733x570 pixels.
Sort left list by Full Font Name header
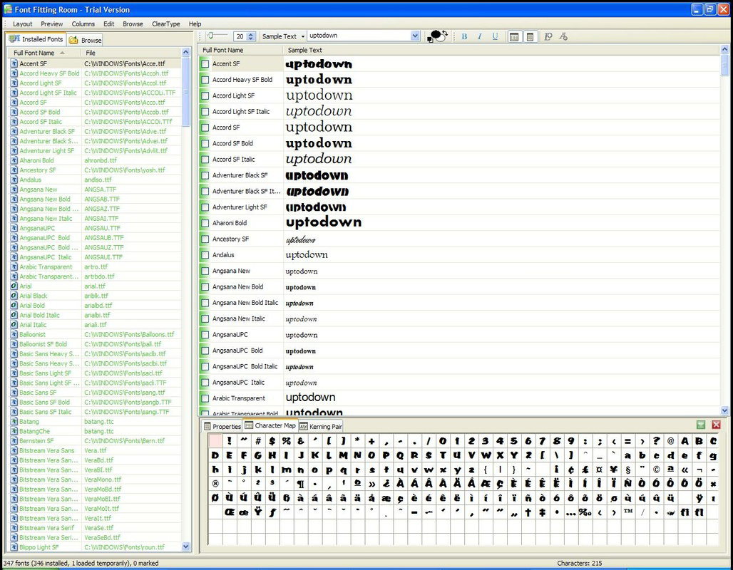tap(44, 53)
